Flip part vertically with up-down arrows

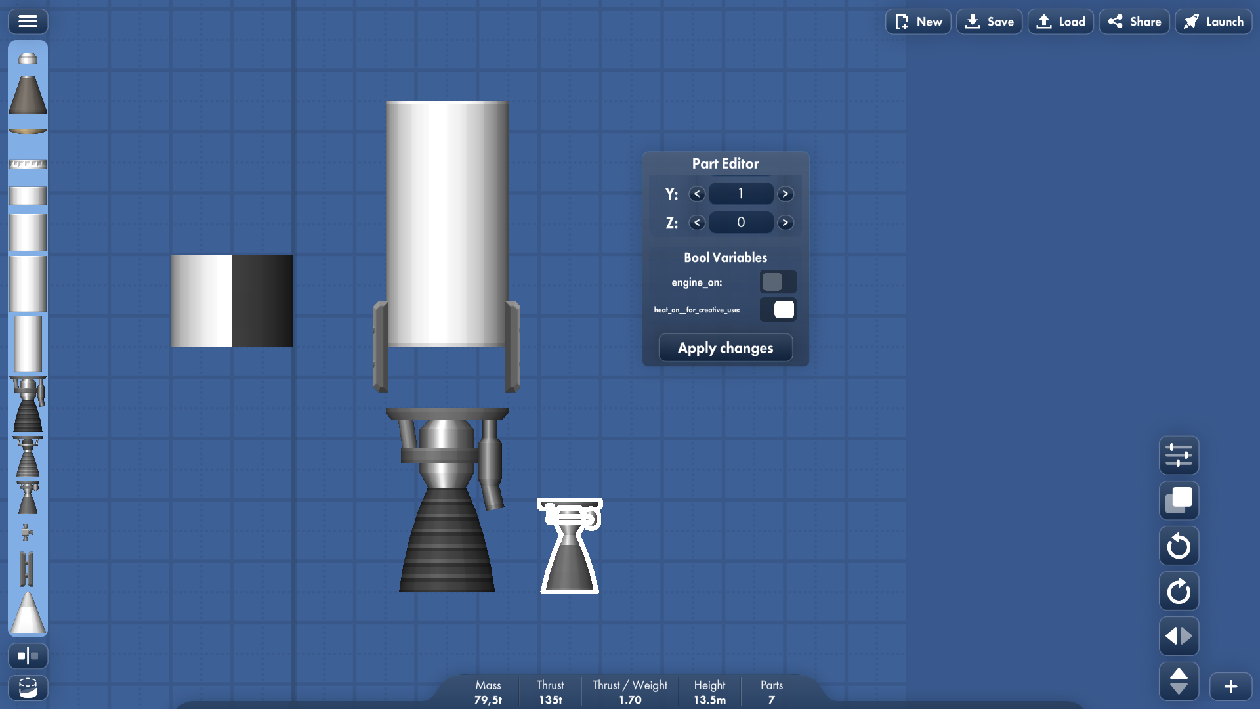pos(1179,681)
